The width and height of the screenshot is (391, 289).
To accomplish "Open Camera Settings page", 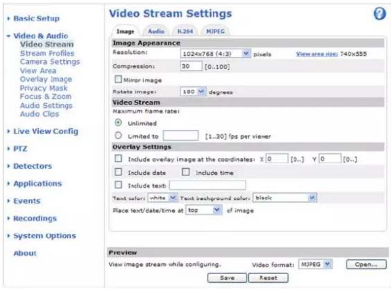I will (x=50, y=62).
